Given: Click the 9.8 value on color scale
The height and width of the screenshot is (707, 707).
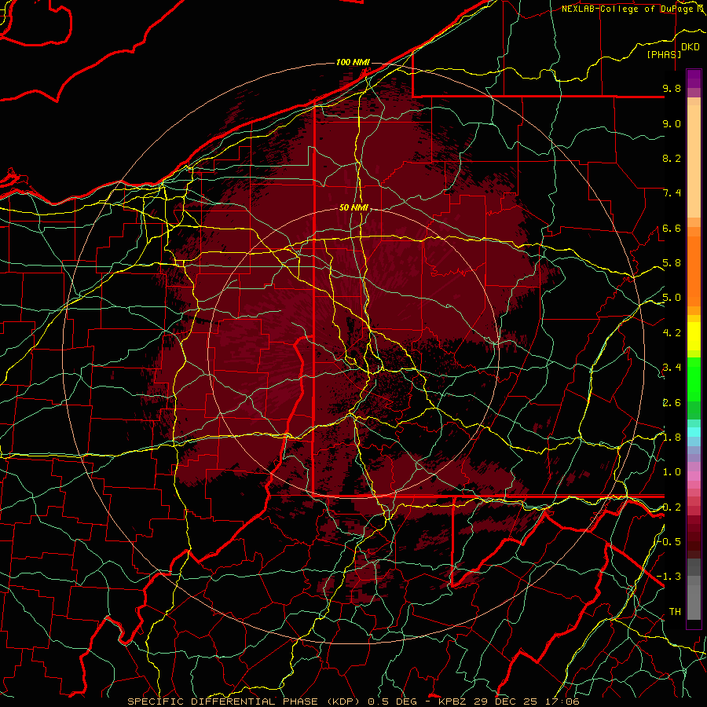Looking at the screenshot, I should (672, 88).
